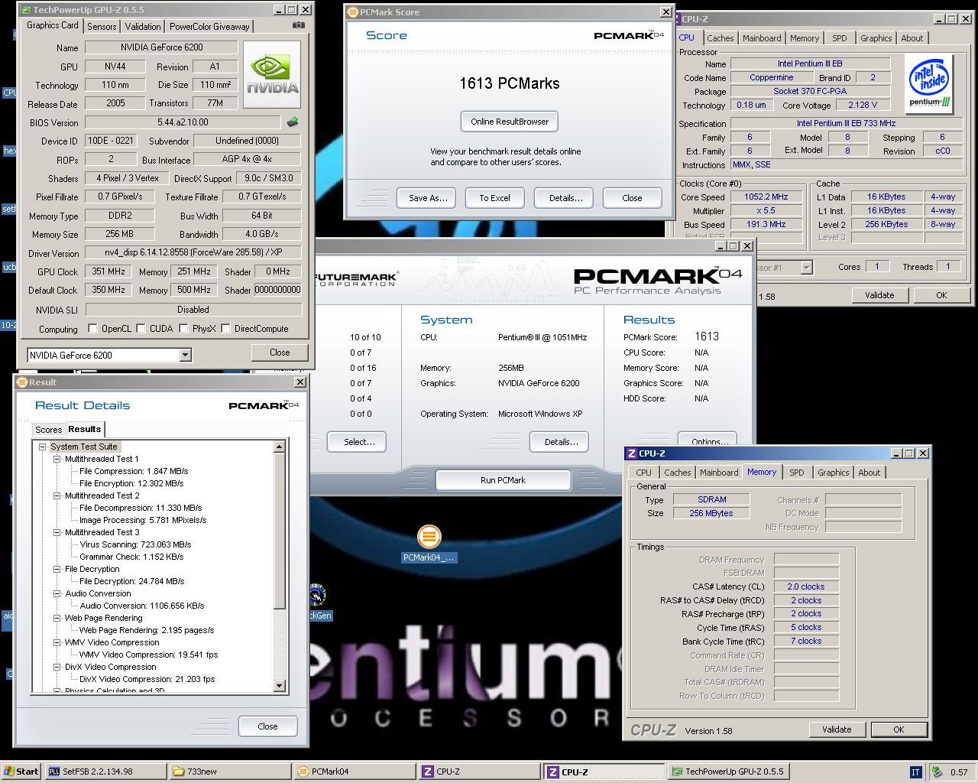Open the Validation tab in GPU-Z

coord(143,26)
